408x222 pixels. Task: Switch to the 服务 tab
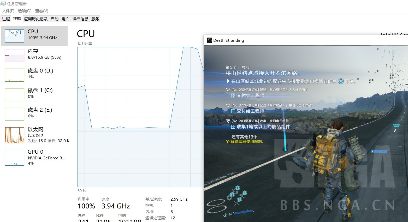(x=95, y=19)
